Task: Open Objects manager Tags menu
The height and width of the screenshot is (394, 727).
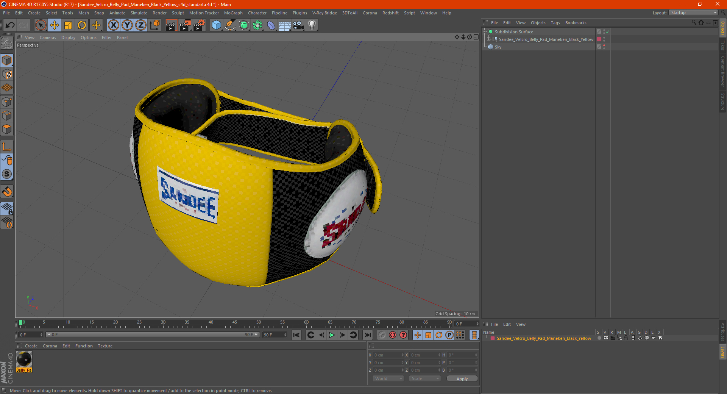Action: click(555, 23)
